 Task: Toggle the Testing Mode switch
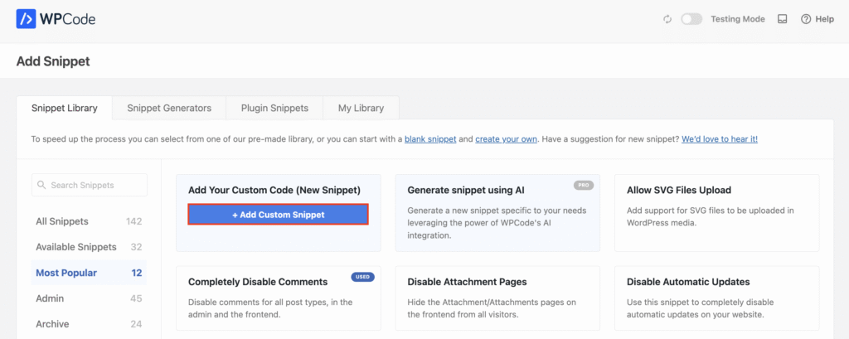point(691,19)
